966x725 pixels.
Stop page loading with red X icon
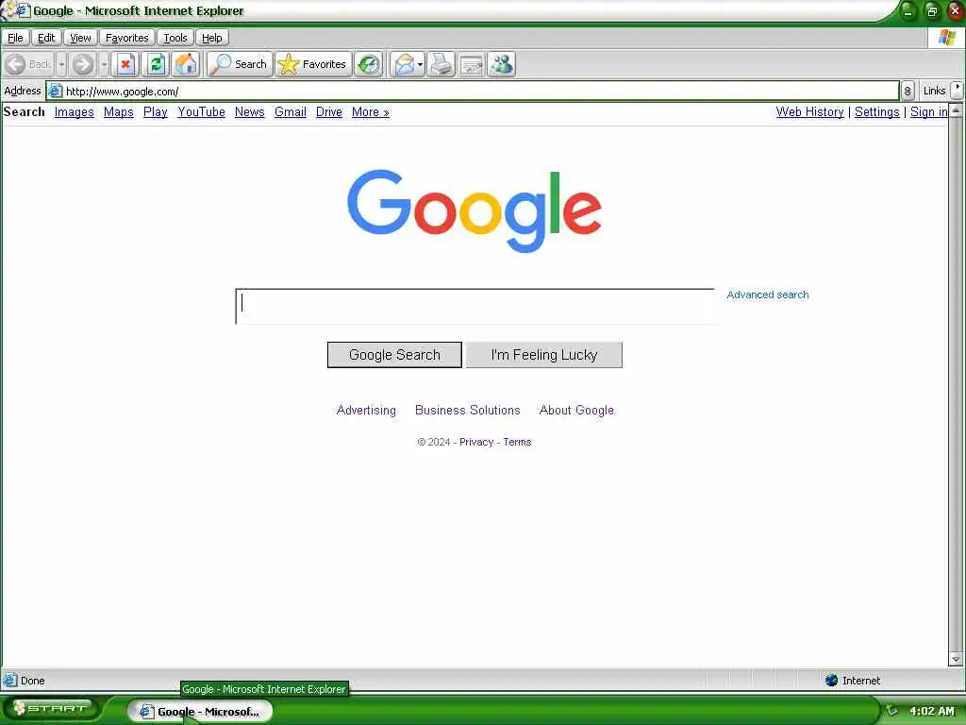click(x=125, y=64)
